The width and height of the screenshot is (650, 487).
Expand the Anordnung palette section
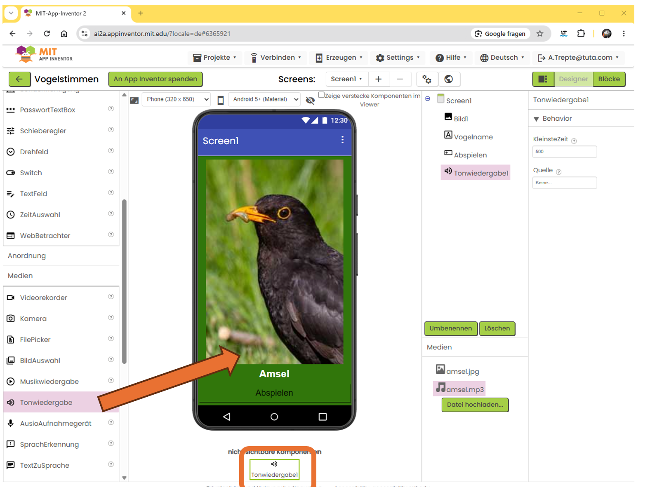(x=61, y=255)
